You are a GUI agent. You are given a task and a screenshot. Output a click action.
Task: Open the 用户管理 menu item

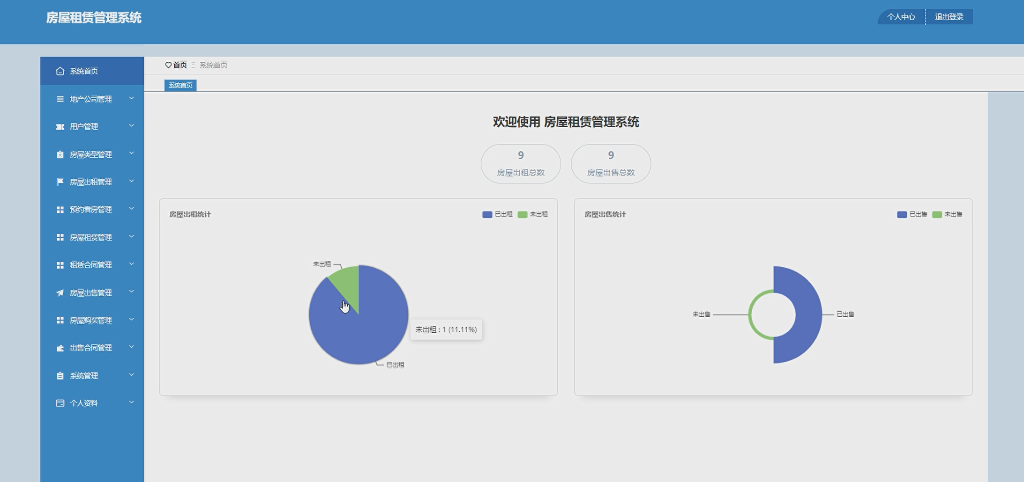point(92,126)
